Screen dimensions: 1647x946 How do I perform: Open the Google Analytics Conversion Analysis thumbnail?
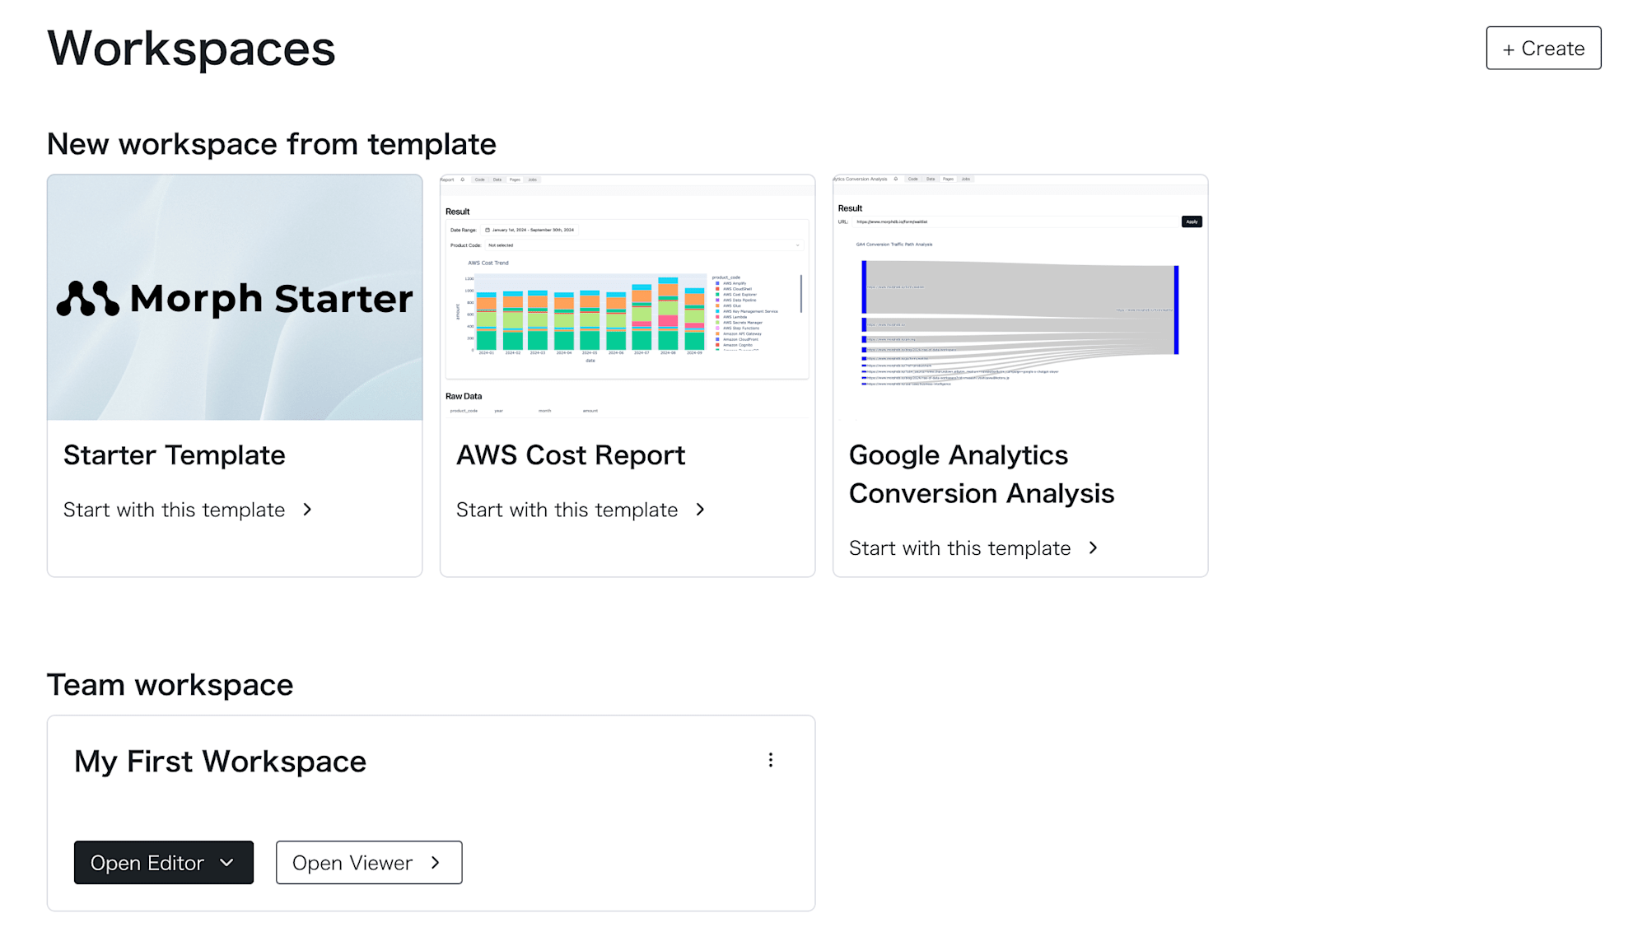pos(1020,297)
